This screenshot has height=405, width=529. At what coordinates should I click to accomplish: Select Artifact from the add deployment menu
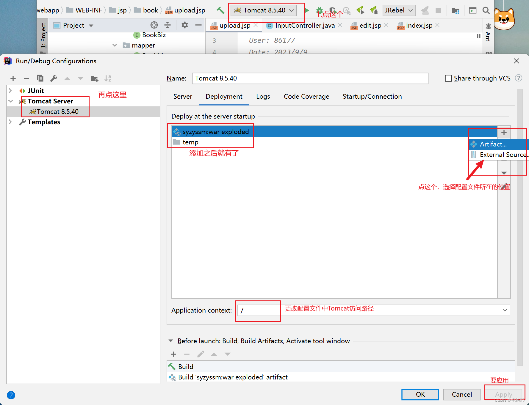point(493,144)
